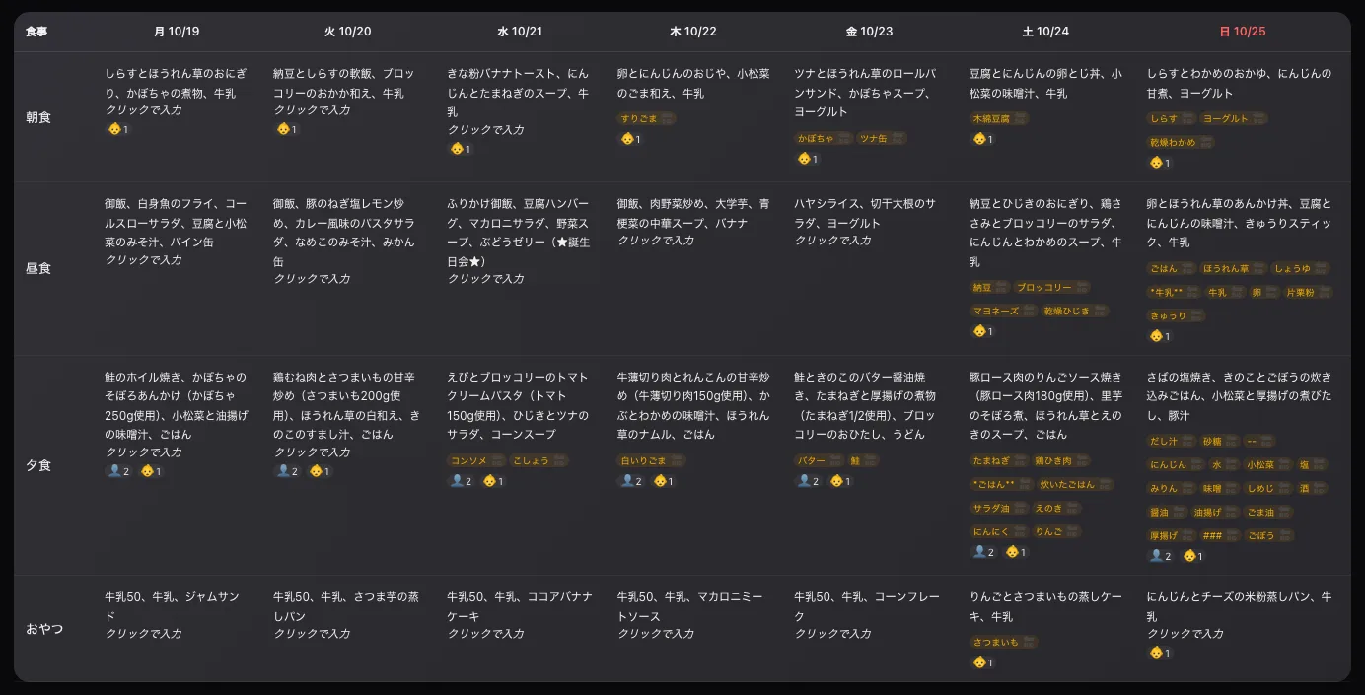Click the icon on the コンソメ tag
Image resolution: width=1365 pixels, height=695 pixels.
pos(496,460)
